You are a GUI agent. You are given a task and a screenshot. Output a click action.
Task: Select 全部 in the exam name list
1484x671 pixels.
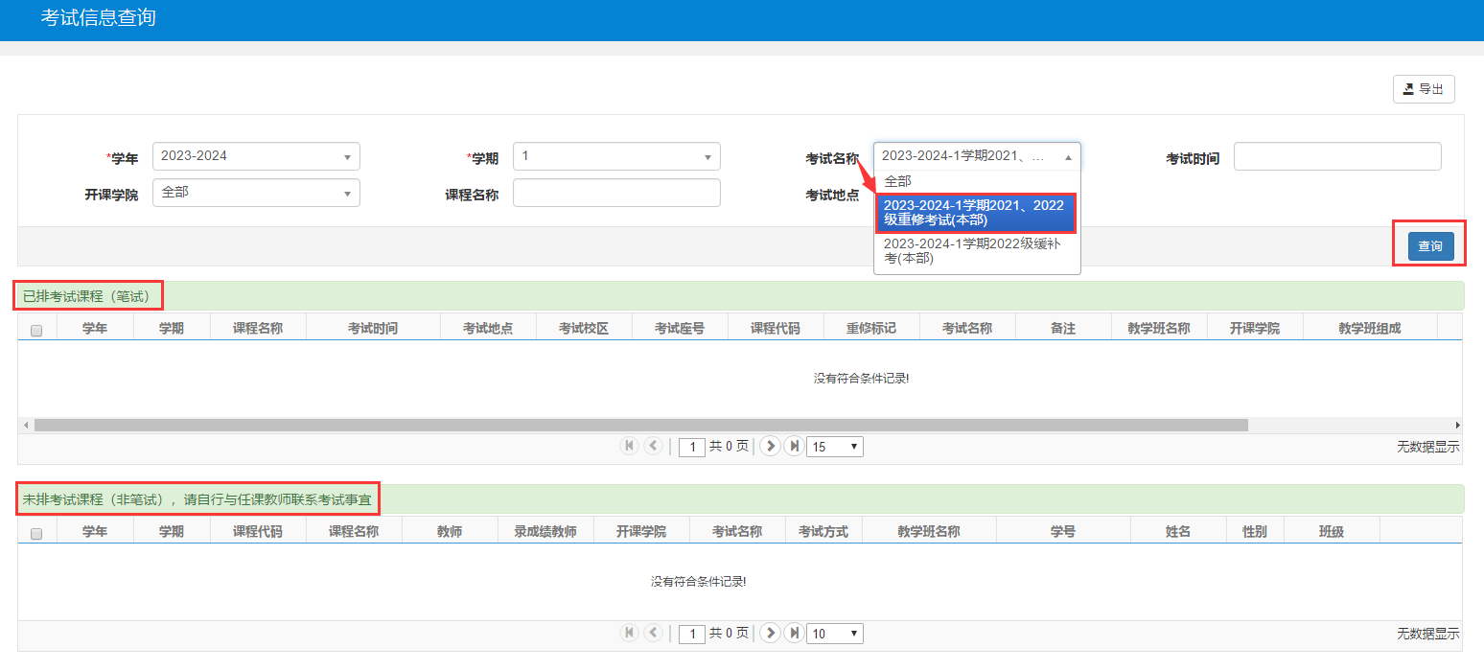pos(977,181)
